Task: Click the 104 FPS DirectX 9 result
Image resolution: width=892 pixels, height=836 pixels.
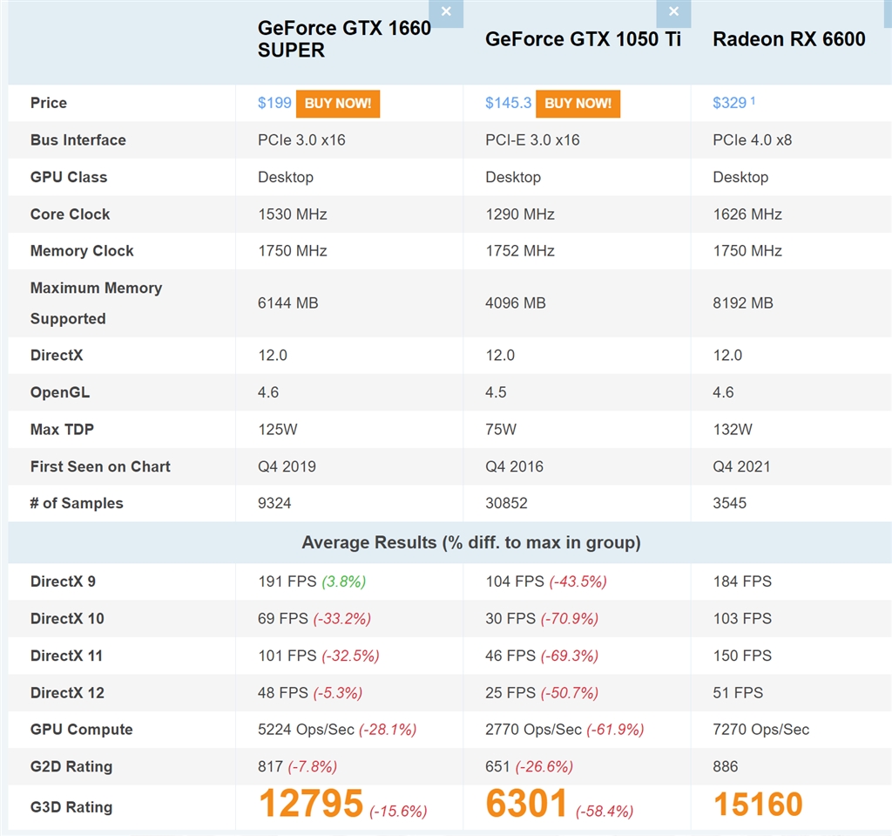Action: point(515,581)
